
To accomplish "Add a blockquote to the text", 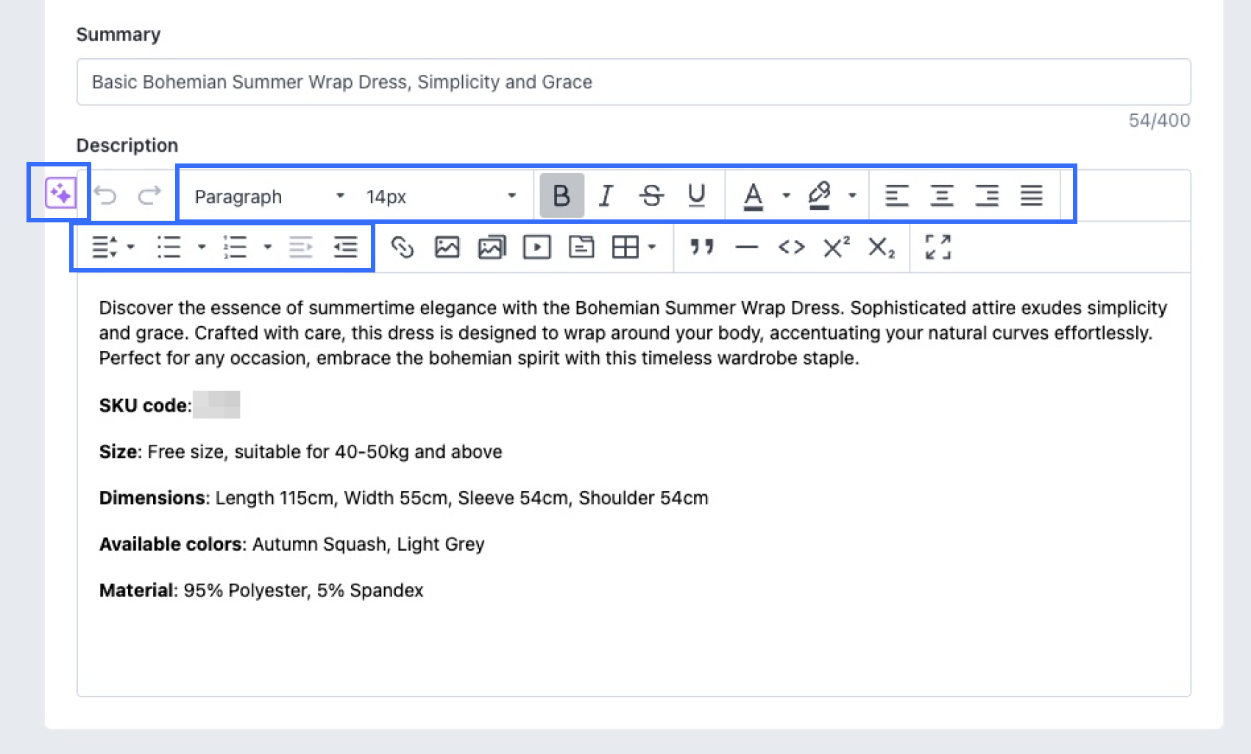I will (x=701, y=247).
